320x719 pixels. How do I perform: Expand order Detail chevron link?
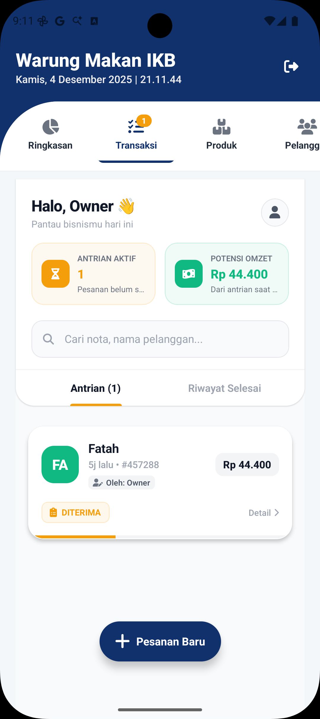click(264, 513)
